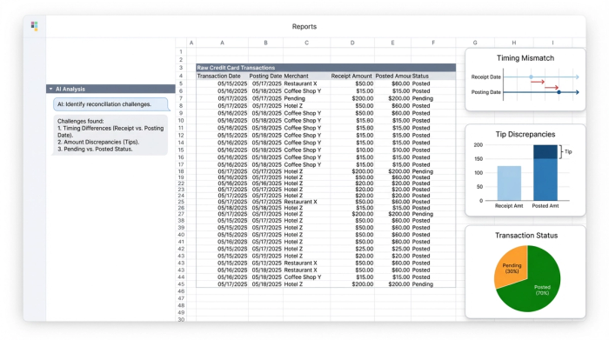Viewport: 609px width, 340px height.
Task: Click the Posting Date marker dot
Action: click(x=559, y=92)
